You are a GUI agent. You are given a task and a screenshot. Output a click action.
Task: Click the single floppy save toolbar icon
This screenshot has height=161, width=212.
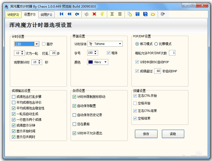137,14
